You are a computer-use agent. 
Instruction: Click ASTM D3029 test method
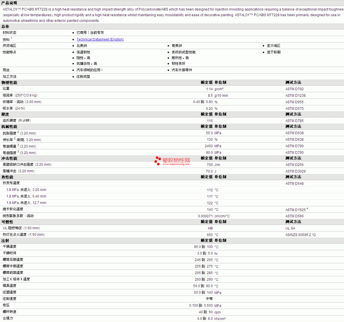(295, 171)
